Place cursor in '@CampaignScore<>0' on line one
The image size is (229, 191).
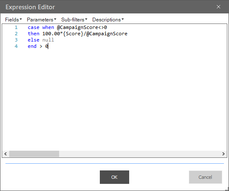click(x=82, y=27)
